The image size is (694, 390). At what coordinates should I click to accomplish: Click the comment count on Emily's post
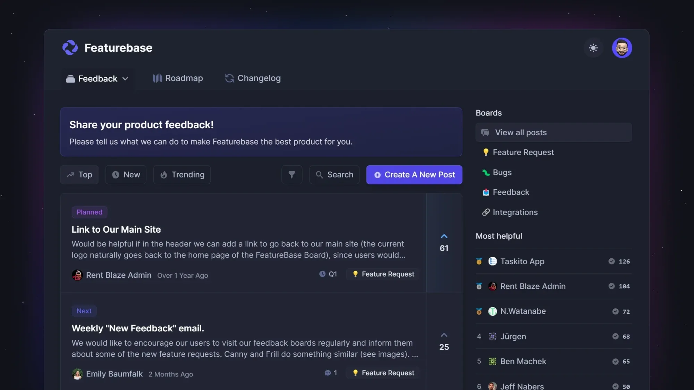pos(331,373)
